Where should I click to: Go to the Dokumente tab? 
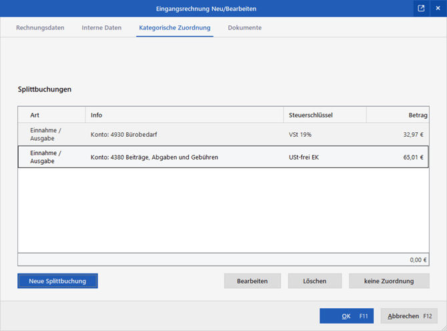point(244,28)
